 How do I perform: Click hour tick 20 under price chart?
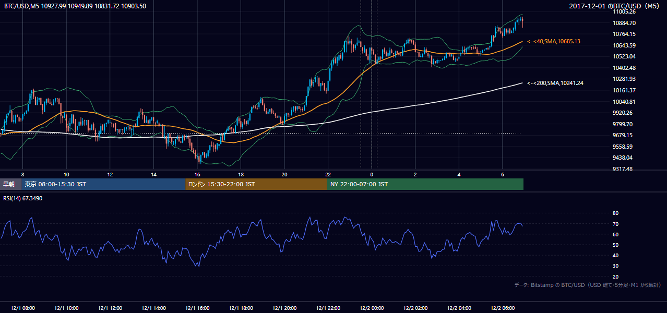point(284,174)
